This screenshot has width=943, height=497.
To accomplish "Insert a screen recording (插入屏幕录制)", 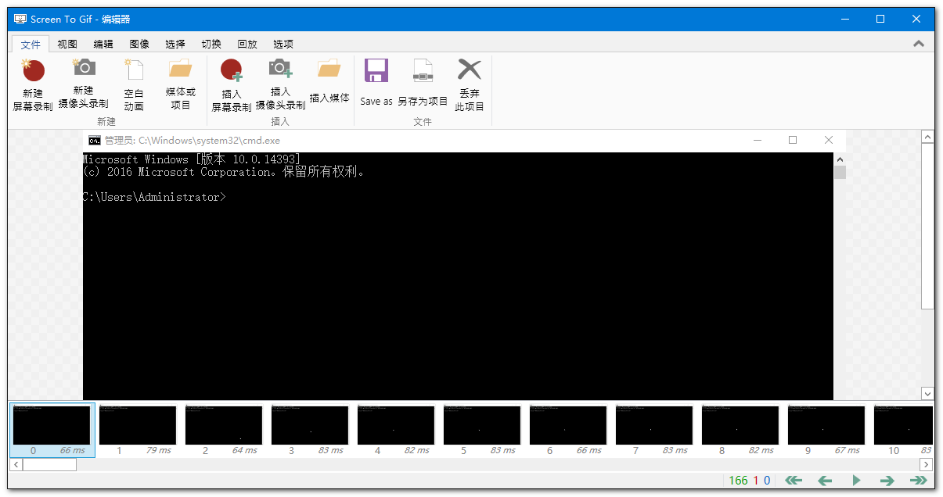I will click(232, 85).
